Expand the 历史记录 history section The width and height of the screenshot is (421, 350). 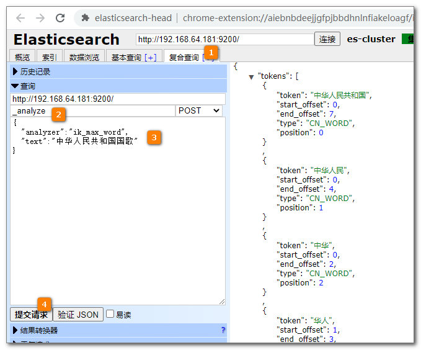[x=118, y=72]
